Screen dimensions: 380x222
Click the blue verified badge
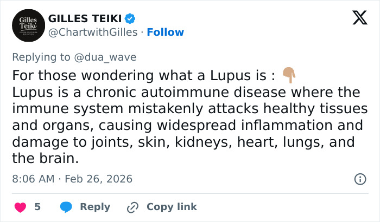tap(130, 18)
